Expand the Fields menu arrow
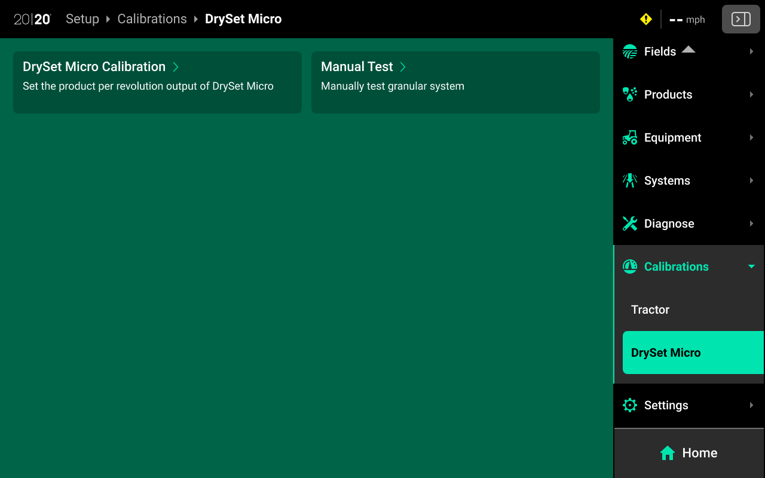The height and width of the screenshot is (478, 765). tap(751, 51)
